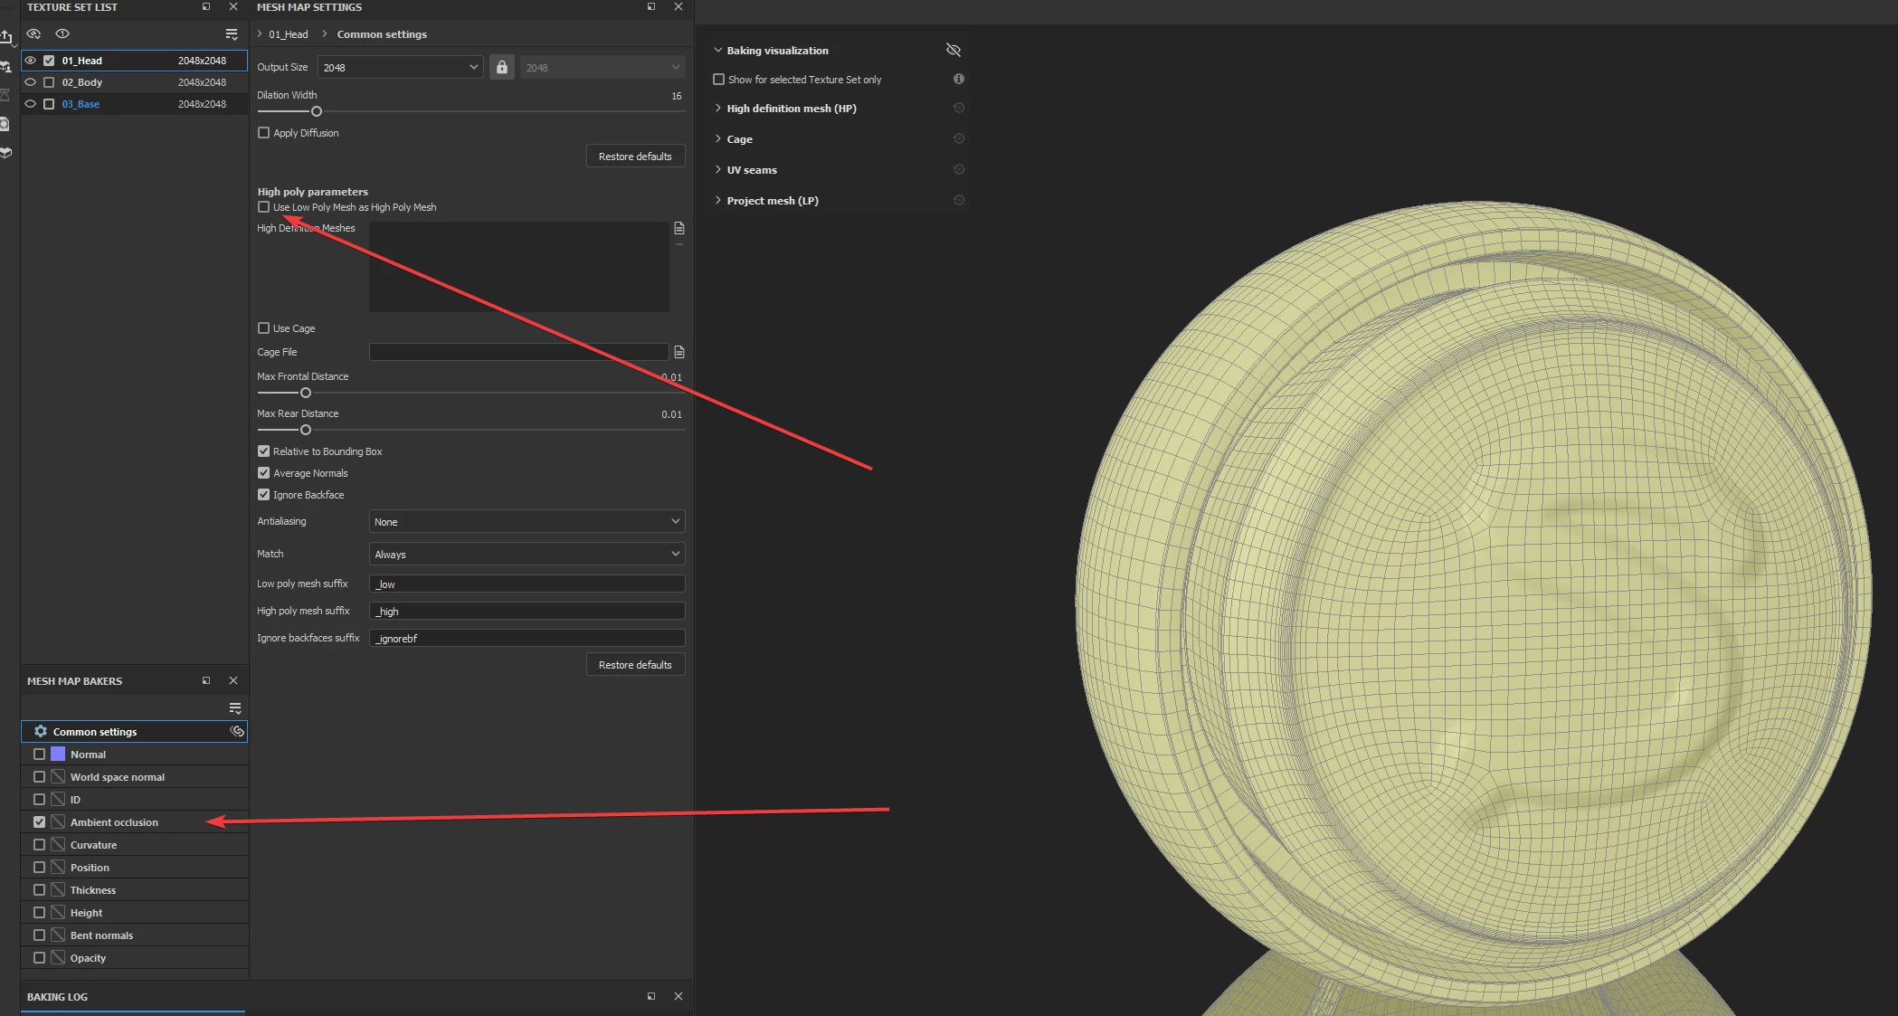1898x1016 pixels.
Task: Open Texture Set List options menu icon
Action: coord(232,34)
